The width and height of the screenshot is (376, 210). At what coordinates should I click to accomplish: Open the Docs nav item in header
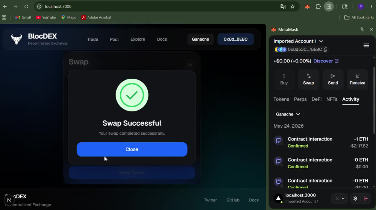coord(162,39)
